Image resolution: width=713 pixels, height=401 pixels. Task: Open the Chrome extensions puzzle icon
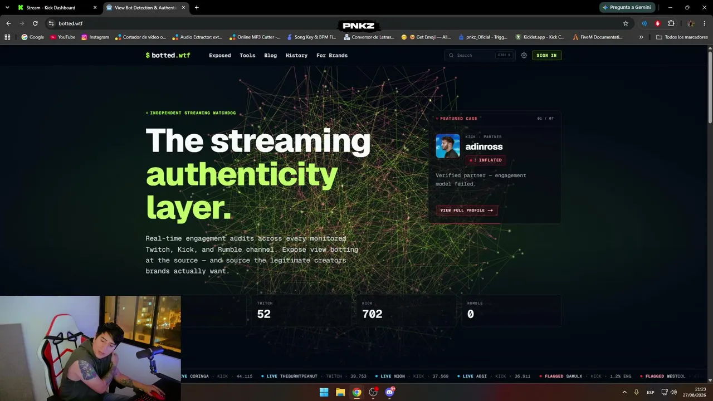pyautogui.click(x=671, y=23)
